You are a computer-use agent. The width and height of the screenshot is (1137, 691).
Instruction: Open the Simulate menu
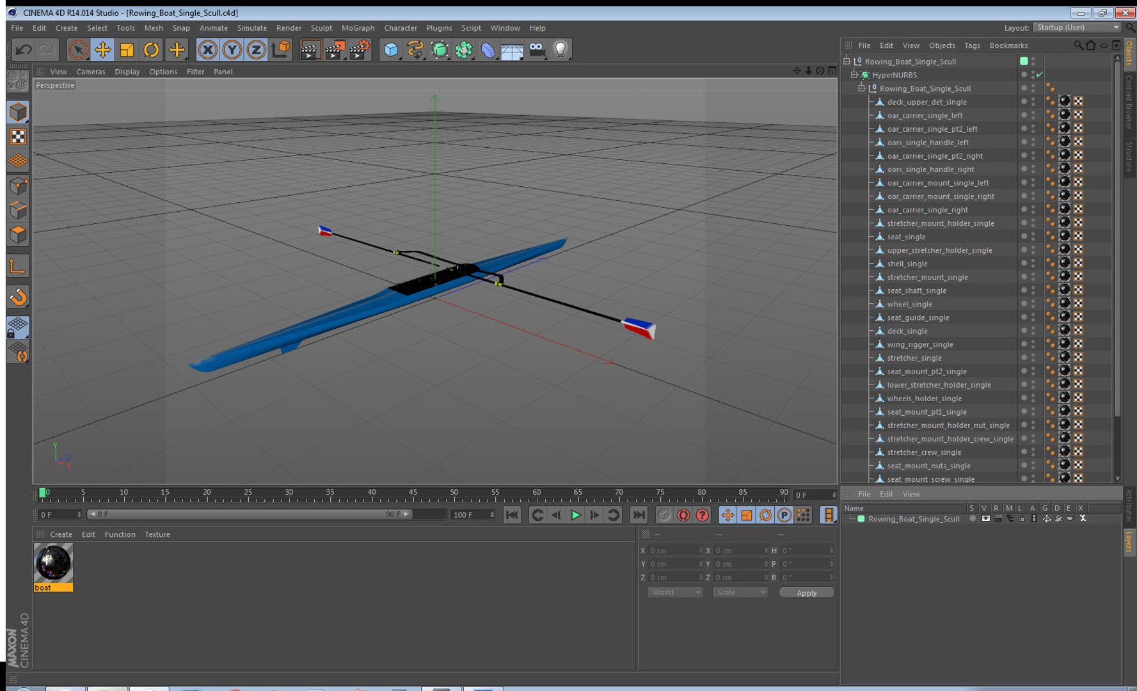click(x=251, y=28)
